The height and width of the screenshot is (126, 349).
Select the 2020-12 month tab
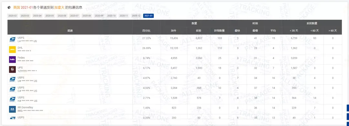click(136, 16)
